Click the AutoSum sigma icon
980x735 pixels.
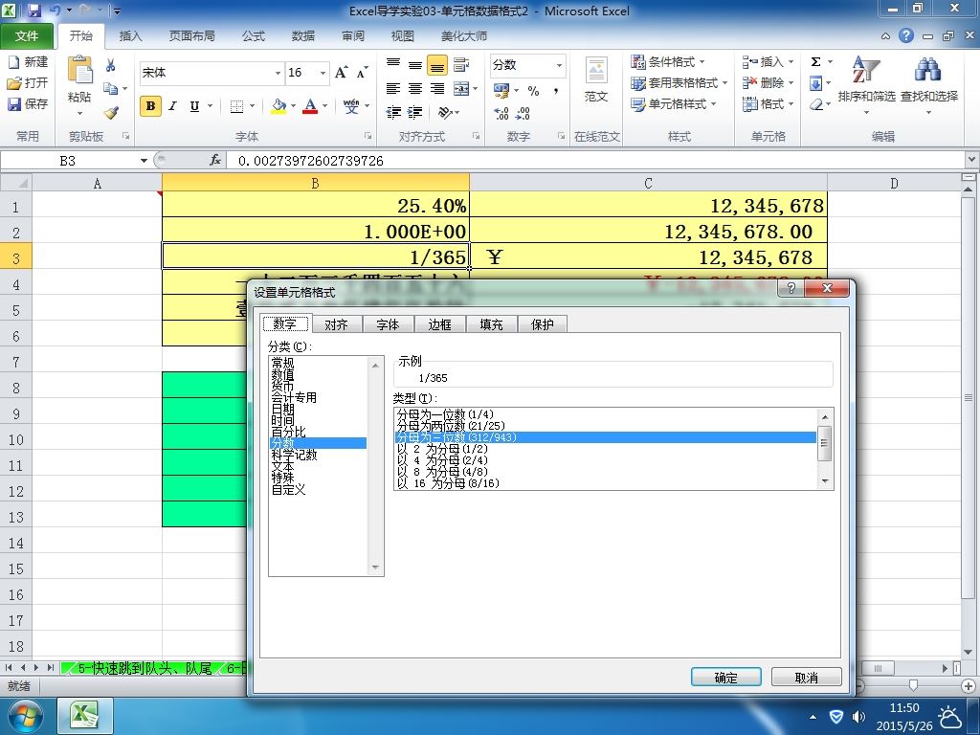click(815, 62)
